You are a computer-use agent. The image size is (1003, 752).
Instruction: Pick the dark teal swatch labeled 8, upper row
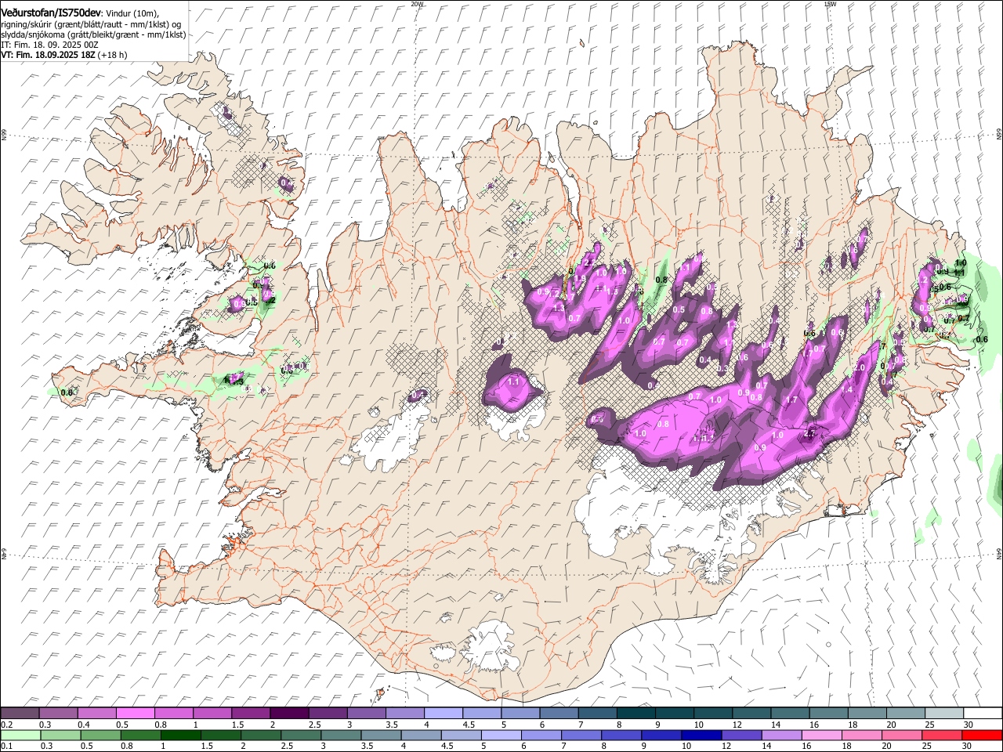(x=636, y=714)
